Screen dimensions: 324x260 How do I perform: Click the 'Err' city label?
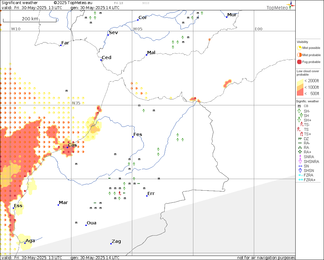point(151,193)
